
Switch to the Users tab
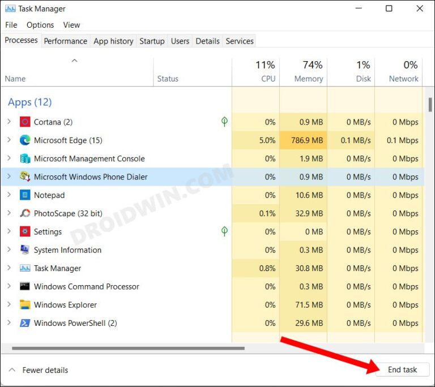pyautogui.click(x=180, y=41)
